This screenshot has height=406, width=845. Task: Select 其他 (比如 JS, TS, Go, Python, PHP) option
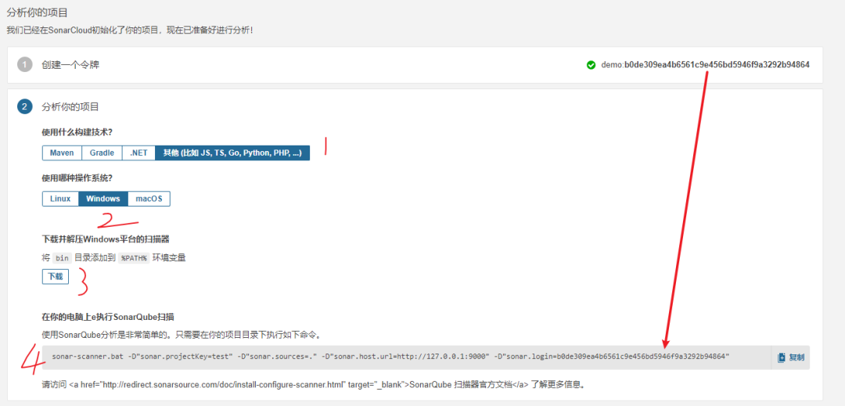coord(232,153)
